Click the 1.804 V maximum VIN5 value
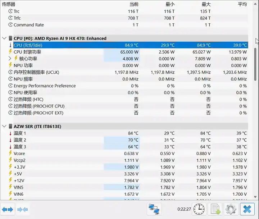This screenshot has height=219, width=259. pyautogui.click(x=204, y=187)
